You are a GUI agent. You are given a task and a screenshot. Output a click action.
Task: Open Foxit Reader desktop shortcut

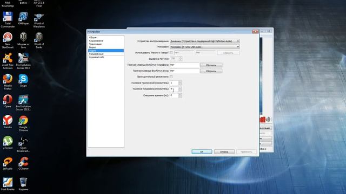8,184
